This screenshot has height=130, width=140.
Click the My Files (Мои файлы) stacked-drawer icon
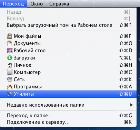tap(10, 36)
